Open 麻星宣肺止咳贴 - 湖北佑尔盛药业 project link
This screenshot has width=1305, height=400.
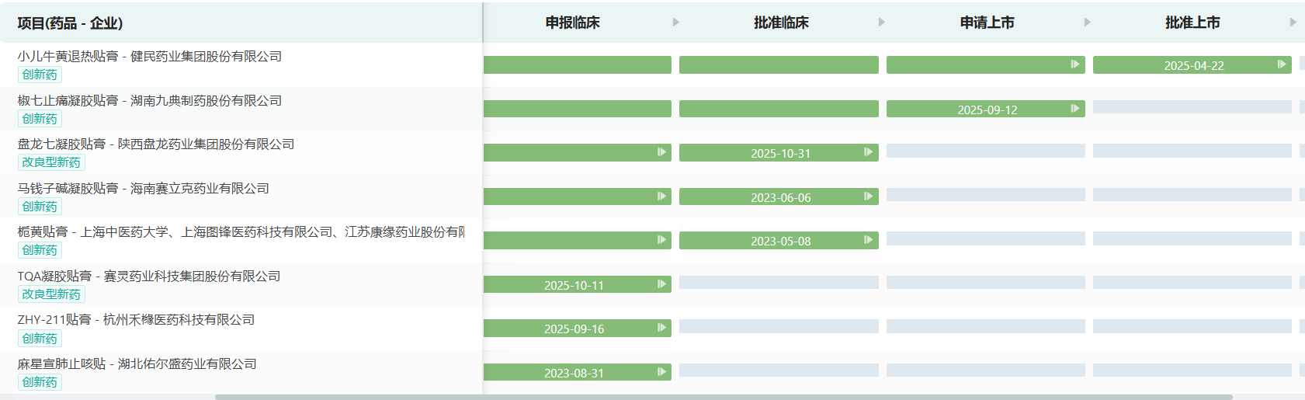coord(137,363)
